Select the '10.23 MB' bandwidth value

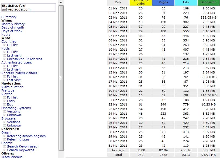pyautogui.click(x=208, y=104)
